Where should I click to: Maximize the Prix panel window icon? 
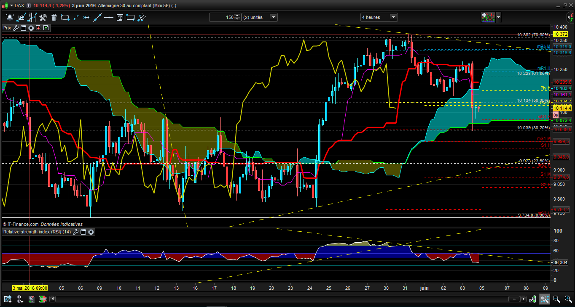tap(23, 28)
